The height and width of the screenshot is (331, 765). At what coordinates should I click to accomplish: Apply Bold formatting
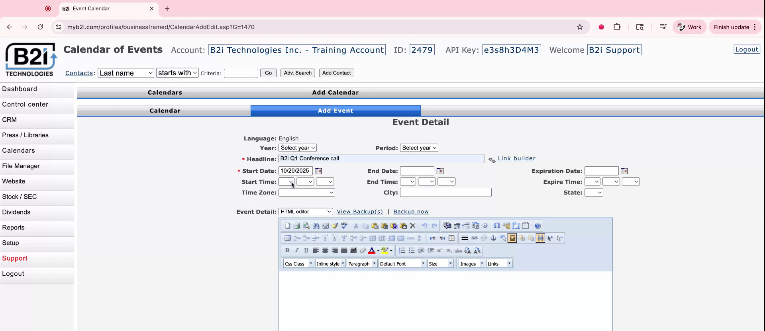click(287, 250)
